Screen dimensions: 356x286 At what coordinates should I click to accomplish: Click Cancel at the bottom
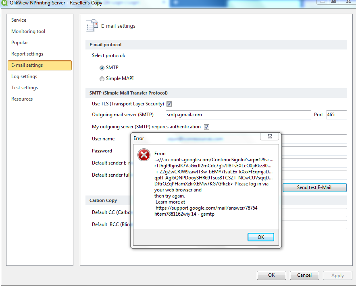point(304,275)
